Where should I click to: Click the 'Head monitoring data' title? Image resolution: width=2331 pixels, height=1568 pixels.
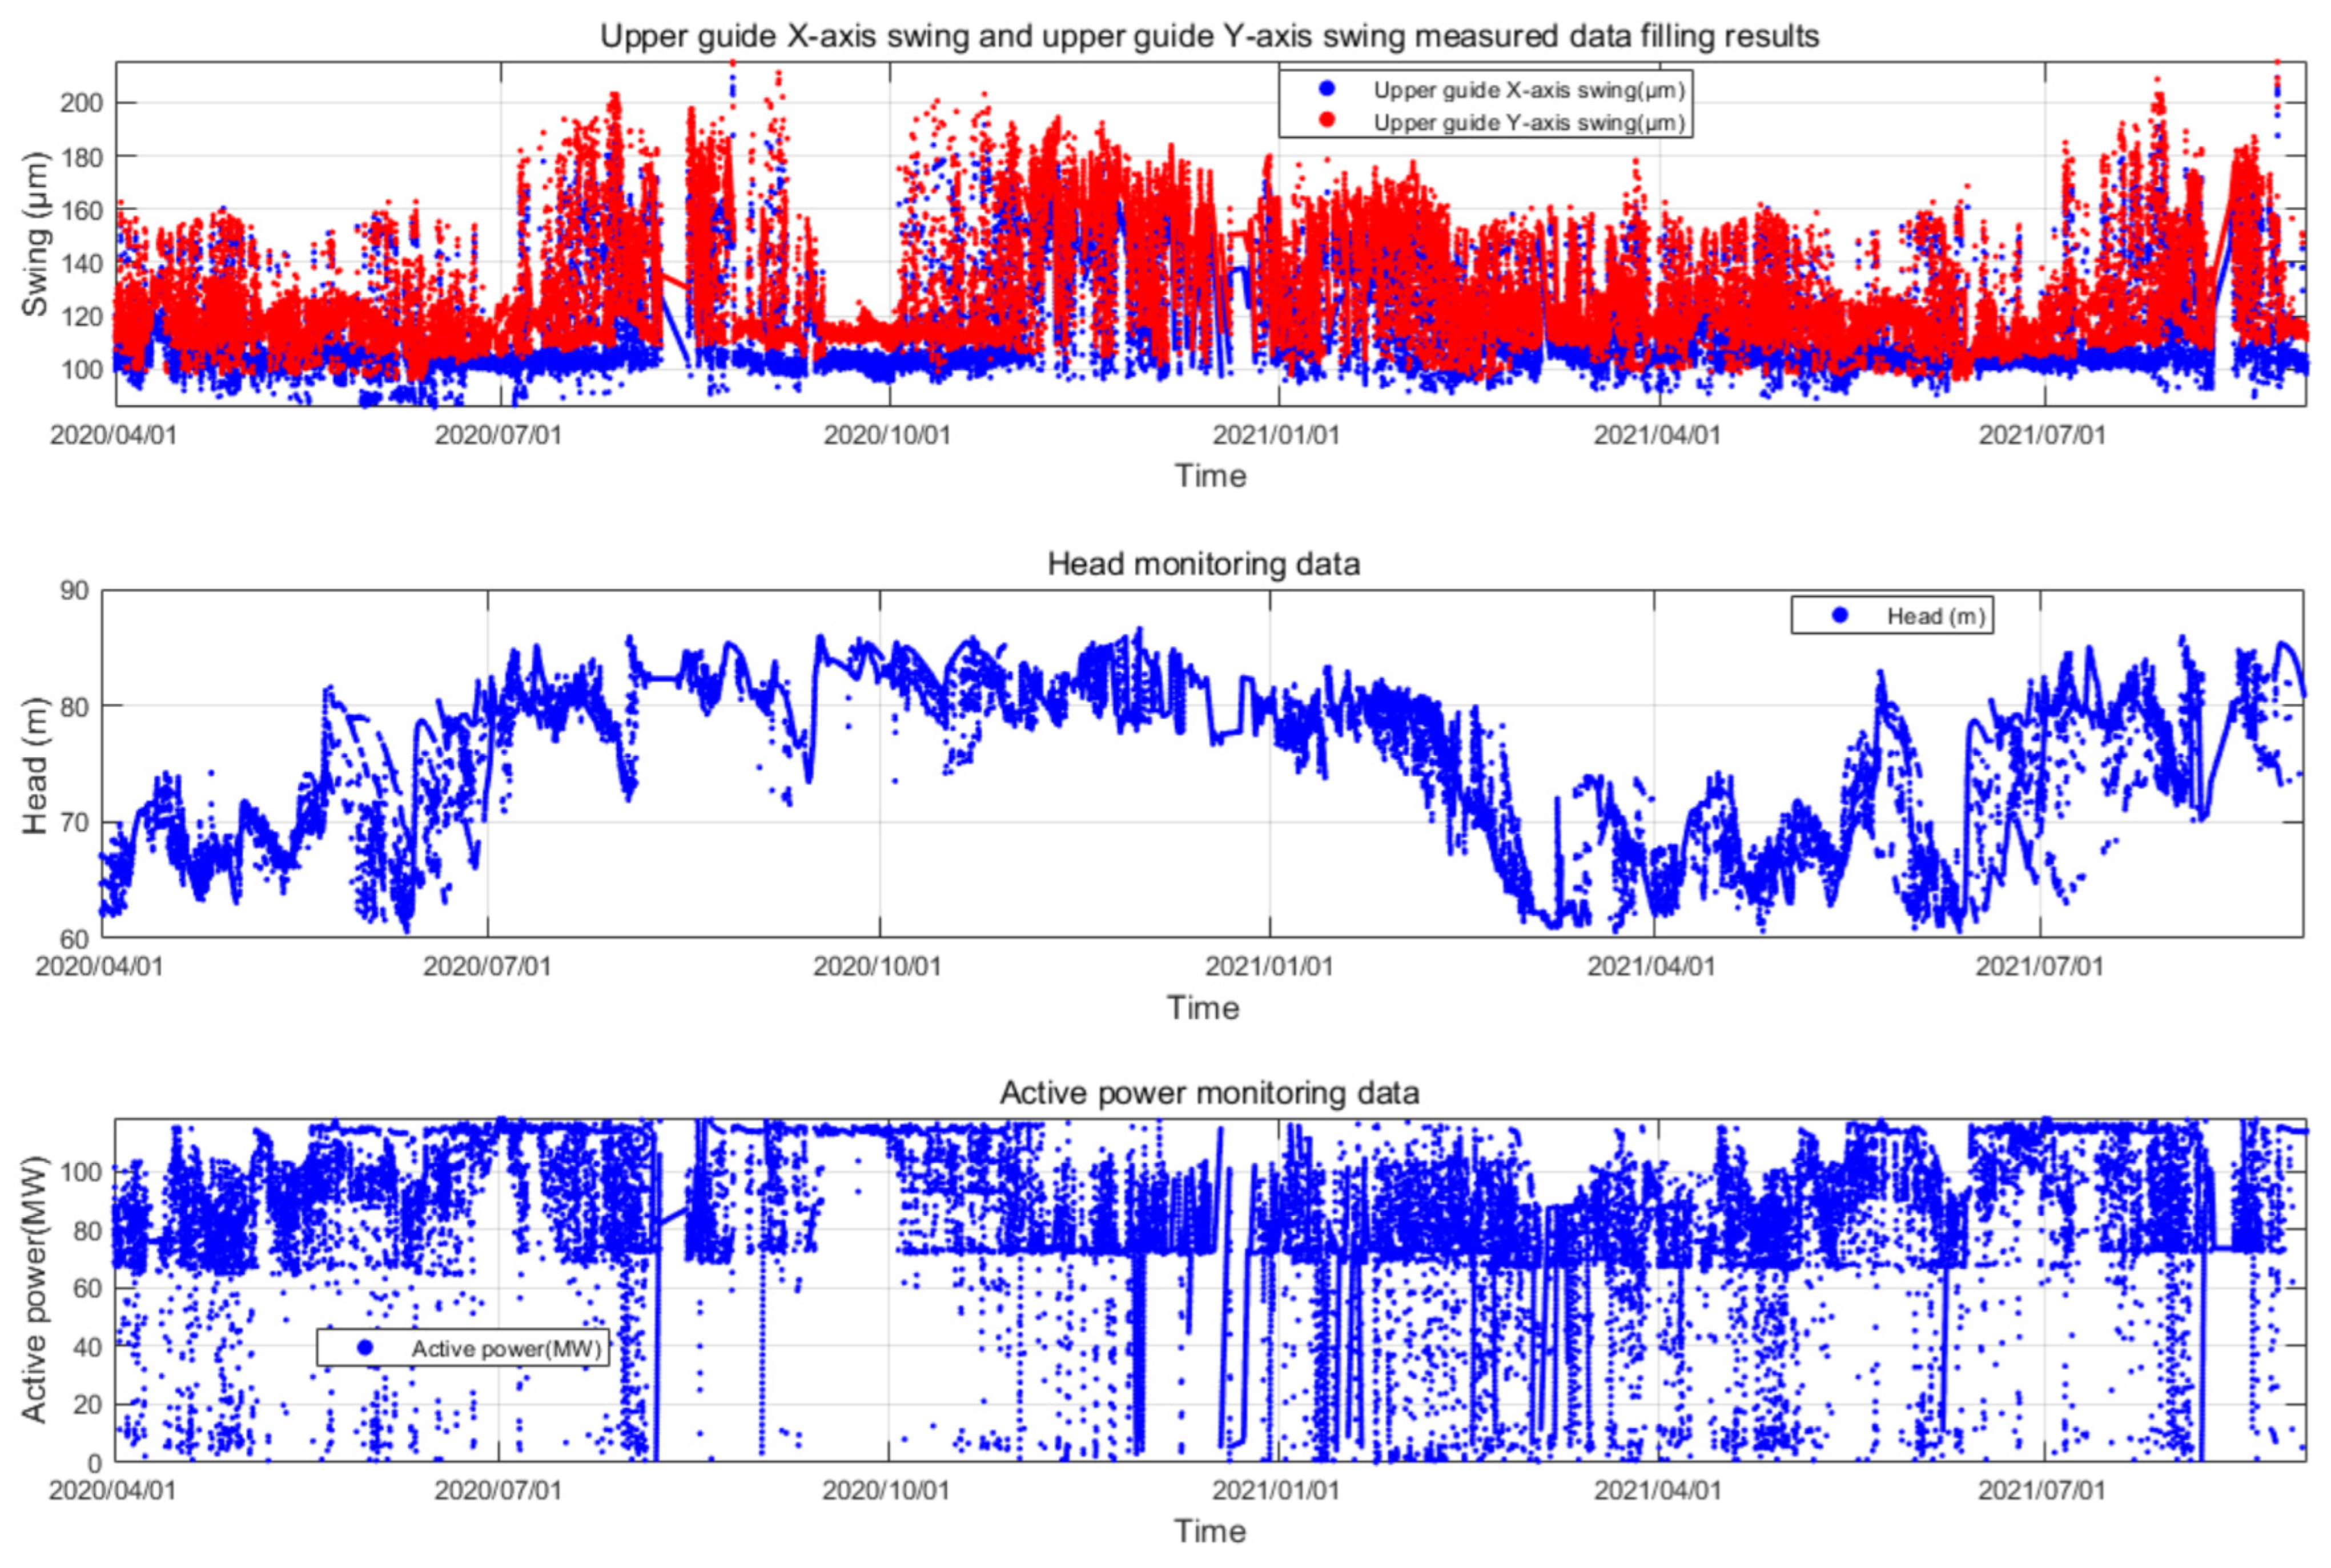point(1204,564)
